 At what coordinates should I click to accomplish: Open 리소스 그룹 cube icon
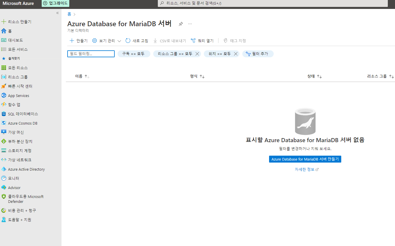[x=4, y=77]
